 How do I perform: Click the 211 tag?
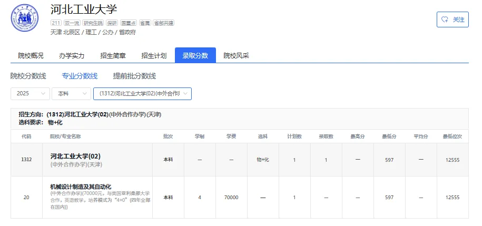pos(56,23)
